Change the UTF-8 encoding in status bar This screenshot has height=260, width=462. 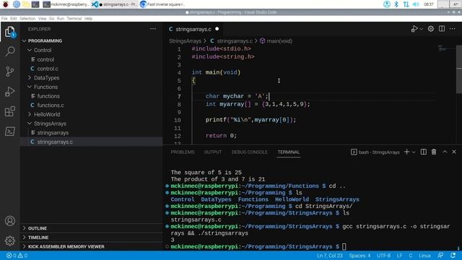tap(383, 256)
